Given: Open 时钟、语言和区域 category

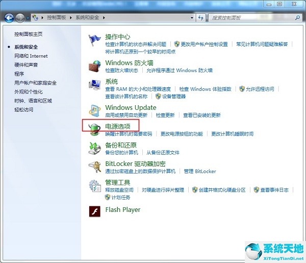Looking at the screenshot, I should pyautogui.click(x=33, y=101).
